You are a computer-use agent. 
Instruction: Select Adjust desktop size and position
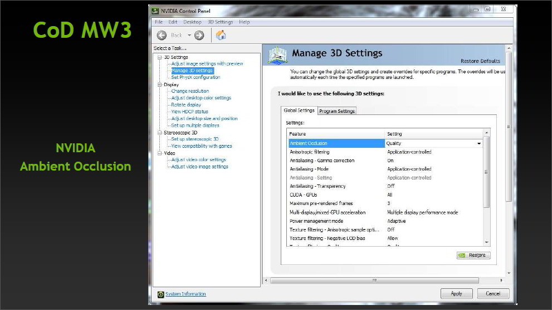click(x=204, y=118)
